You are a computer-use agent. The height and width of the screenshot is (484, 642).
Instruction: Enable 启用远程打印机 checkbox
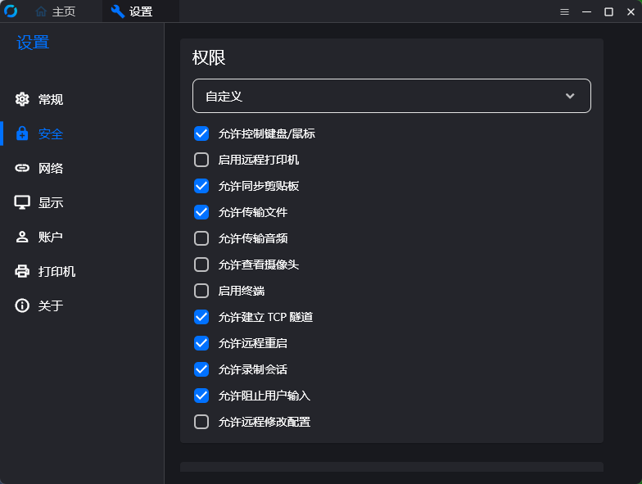click(201, 160)
